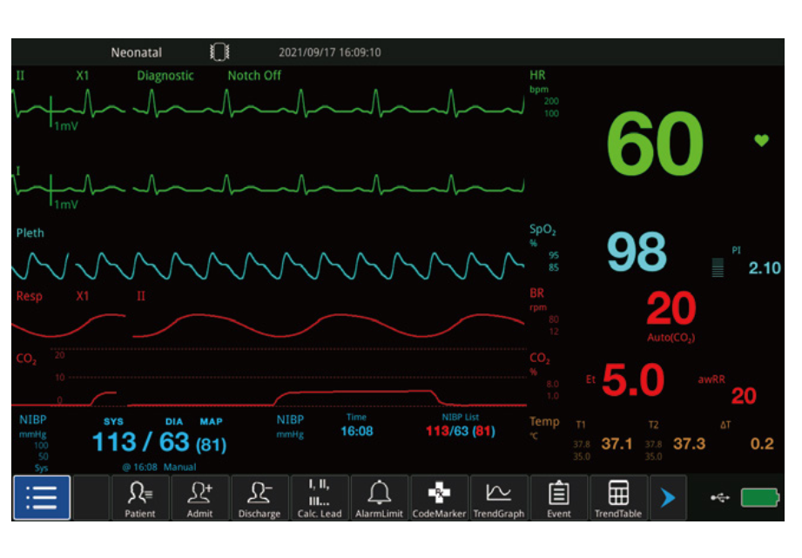This screenshot has width=802, height=558.
Task: Click the heart rate value 60
Action: tap(654, 145)
